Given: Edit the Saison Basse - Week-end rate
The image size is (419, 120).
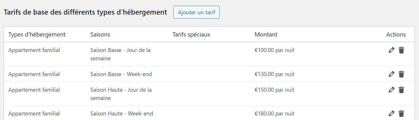Looking at the screenshot, I should [391, 74].
